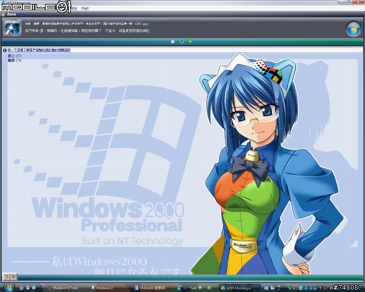Click the personal message text line
Screen dimensions: 365x292
[87, 31]
